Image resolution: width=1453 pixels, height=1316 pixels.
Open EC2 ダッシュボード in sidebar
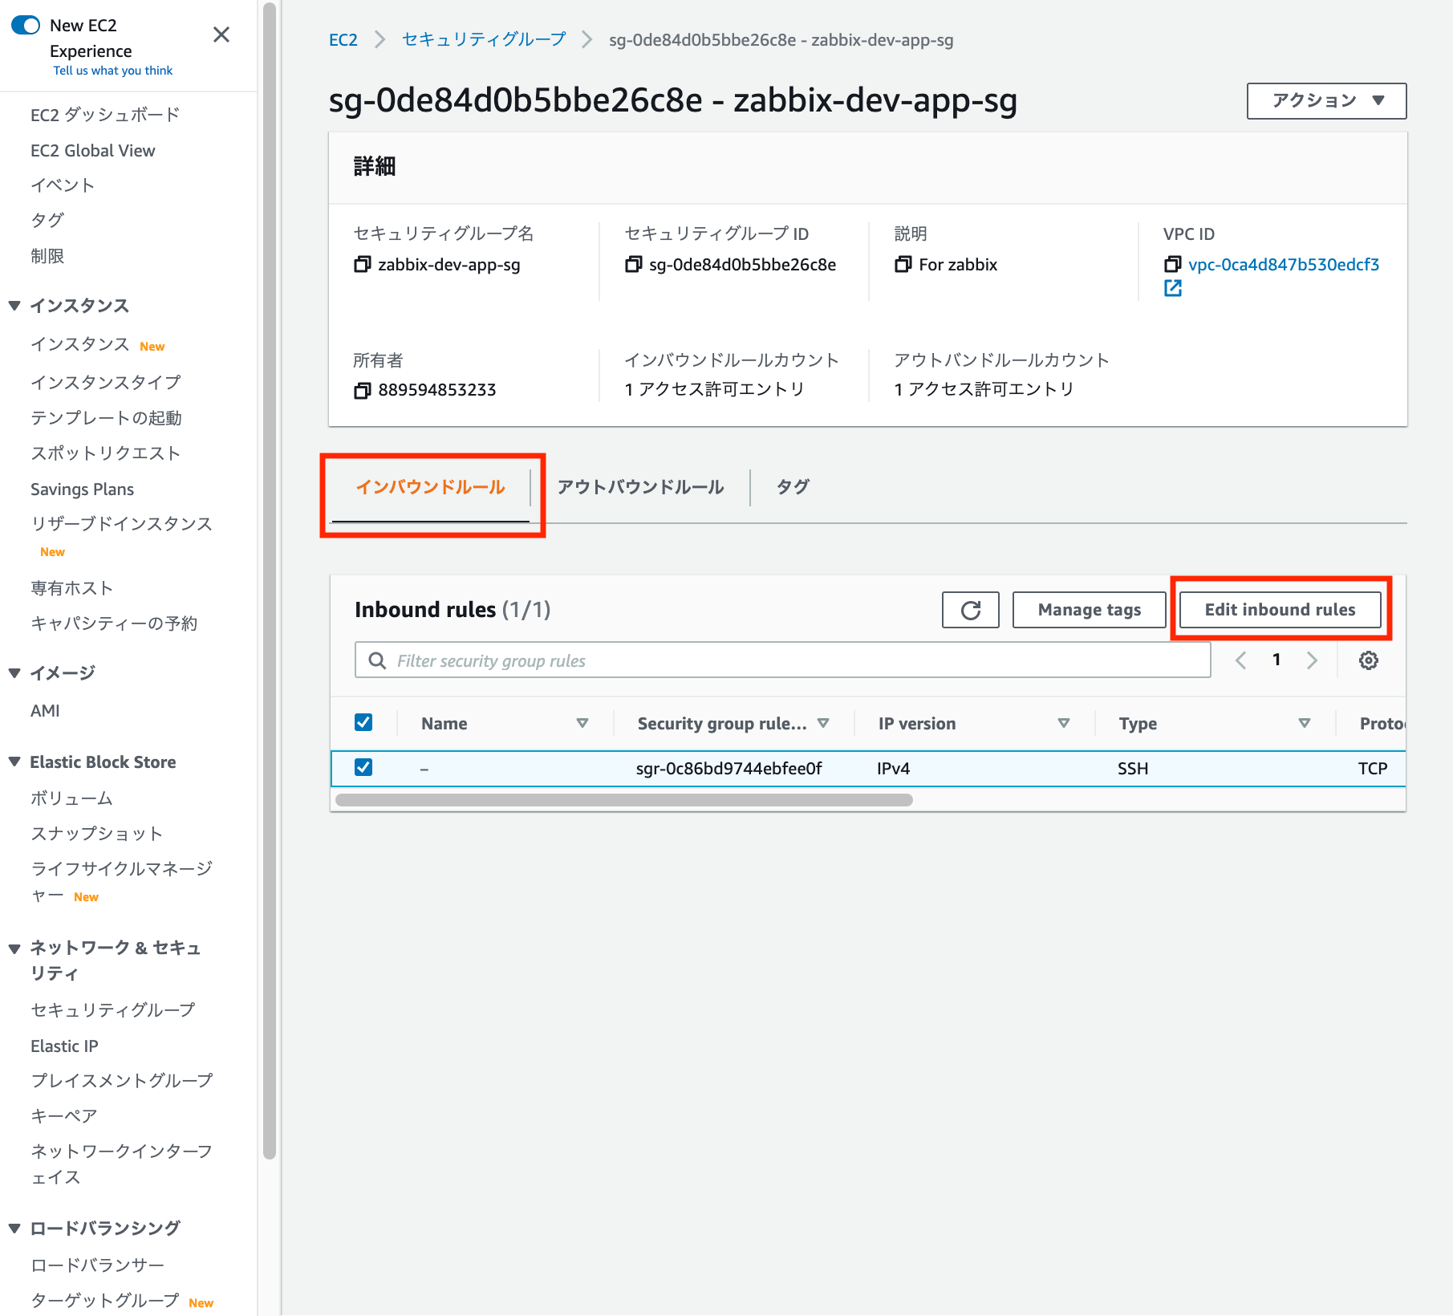(x=105, y=115)
